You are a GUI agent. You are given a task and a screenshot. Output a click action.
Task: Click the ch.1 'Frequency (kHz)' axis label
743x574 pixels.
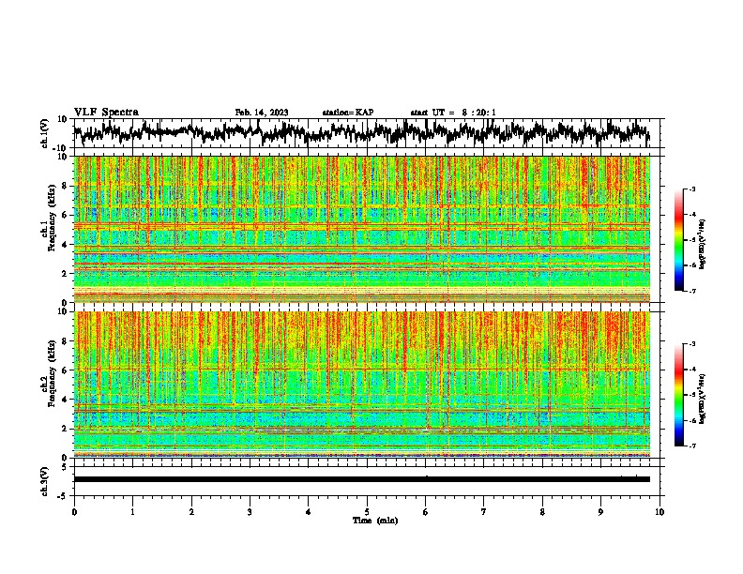point(52,218)
